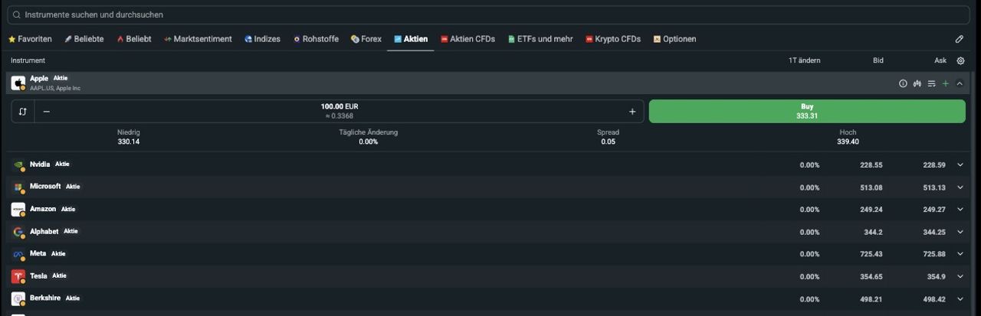Sort by the Ask column header
The width and height of the screenshot is (981, 316).
tap(940, 60)
